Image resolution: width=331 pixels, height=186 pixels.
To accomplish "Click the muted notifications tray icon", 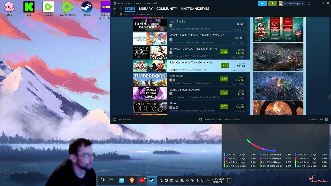I will coord(161,180).
